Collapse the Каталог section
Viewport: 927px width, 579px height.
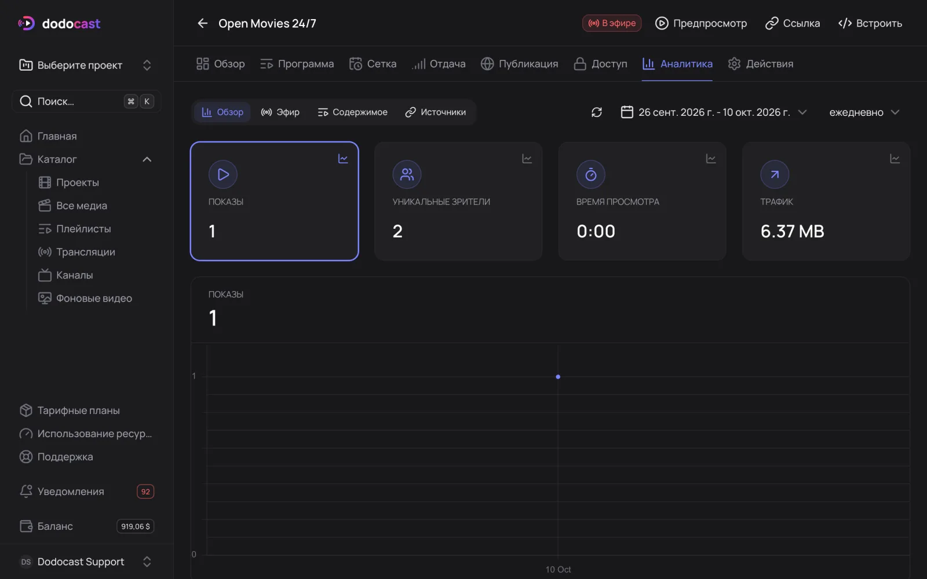(x=147, y=159)
